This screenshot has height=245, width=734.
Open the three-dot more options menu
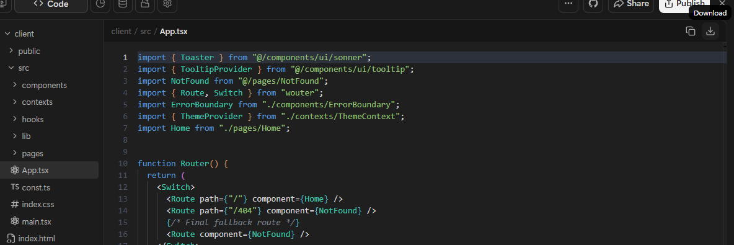point(568,4)
